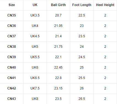
Task: Click the Ball Girth column header
Action: [58, 5]
